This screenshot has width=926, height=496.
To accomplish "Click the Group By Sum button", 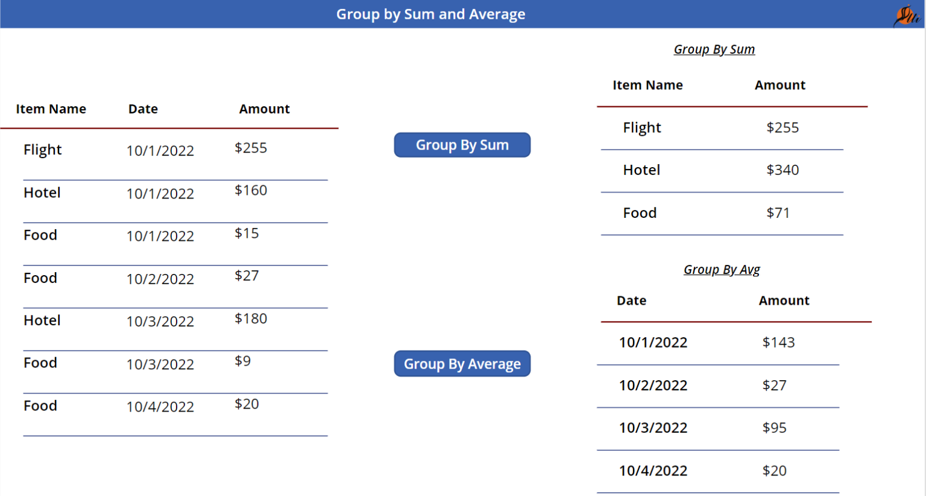I will pos(462,145).
